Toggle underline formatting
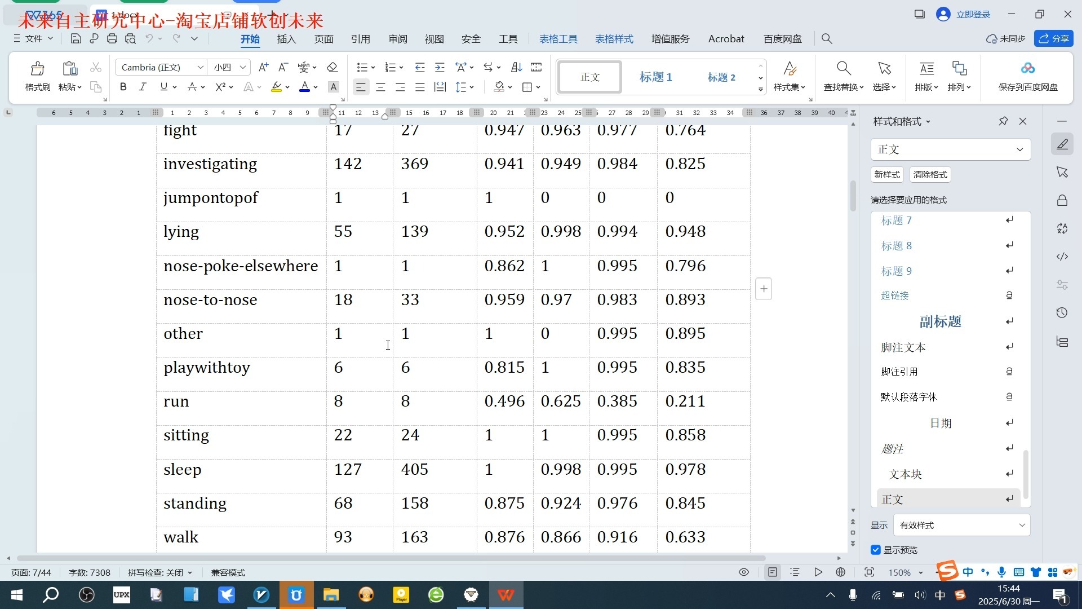The height and width of the screenshot is (609, 1082). pos(163,87)
